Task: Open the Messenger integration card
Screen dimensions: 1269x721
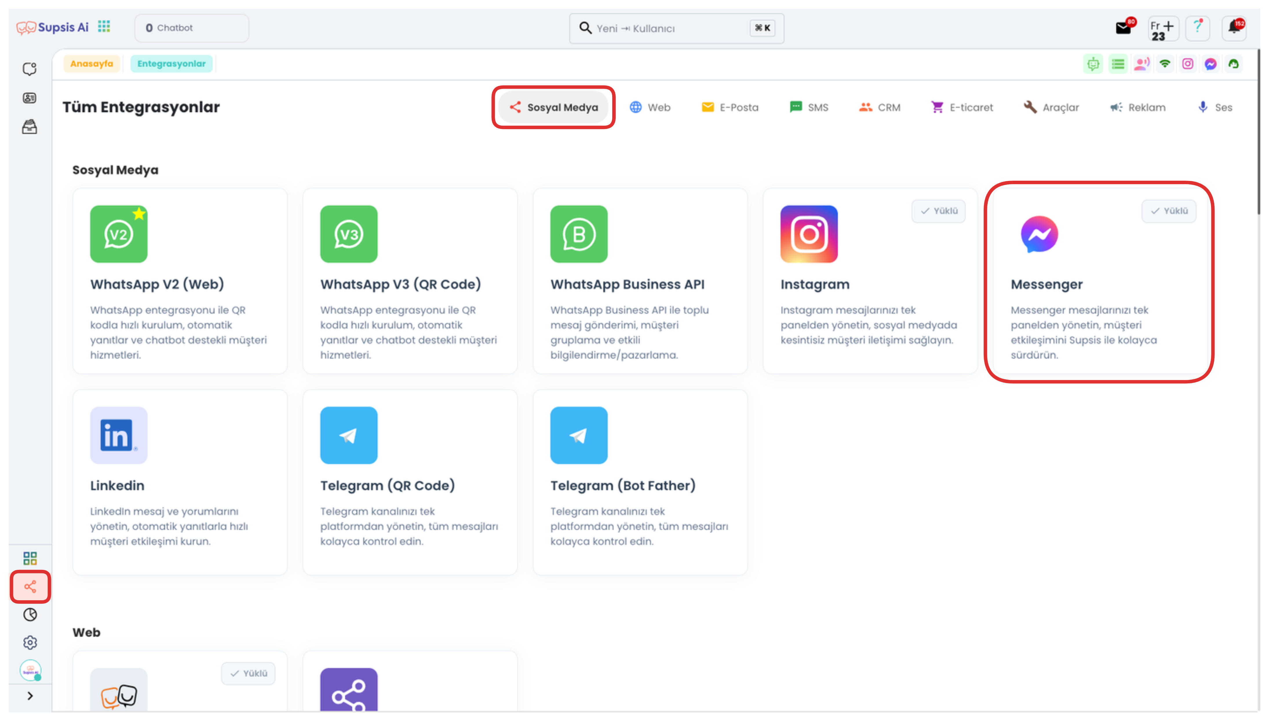Action: point(1100,281)
